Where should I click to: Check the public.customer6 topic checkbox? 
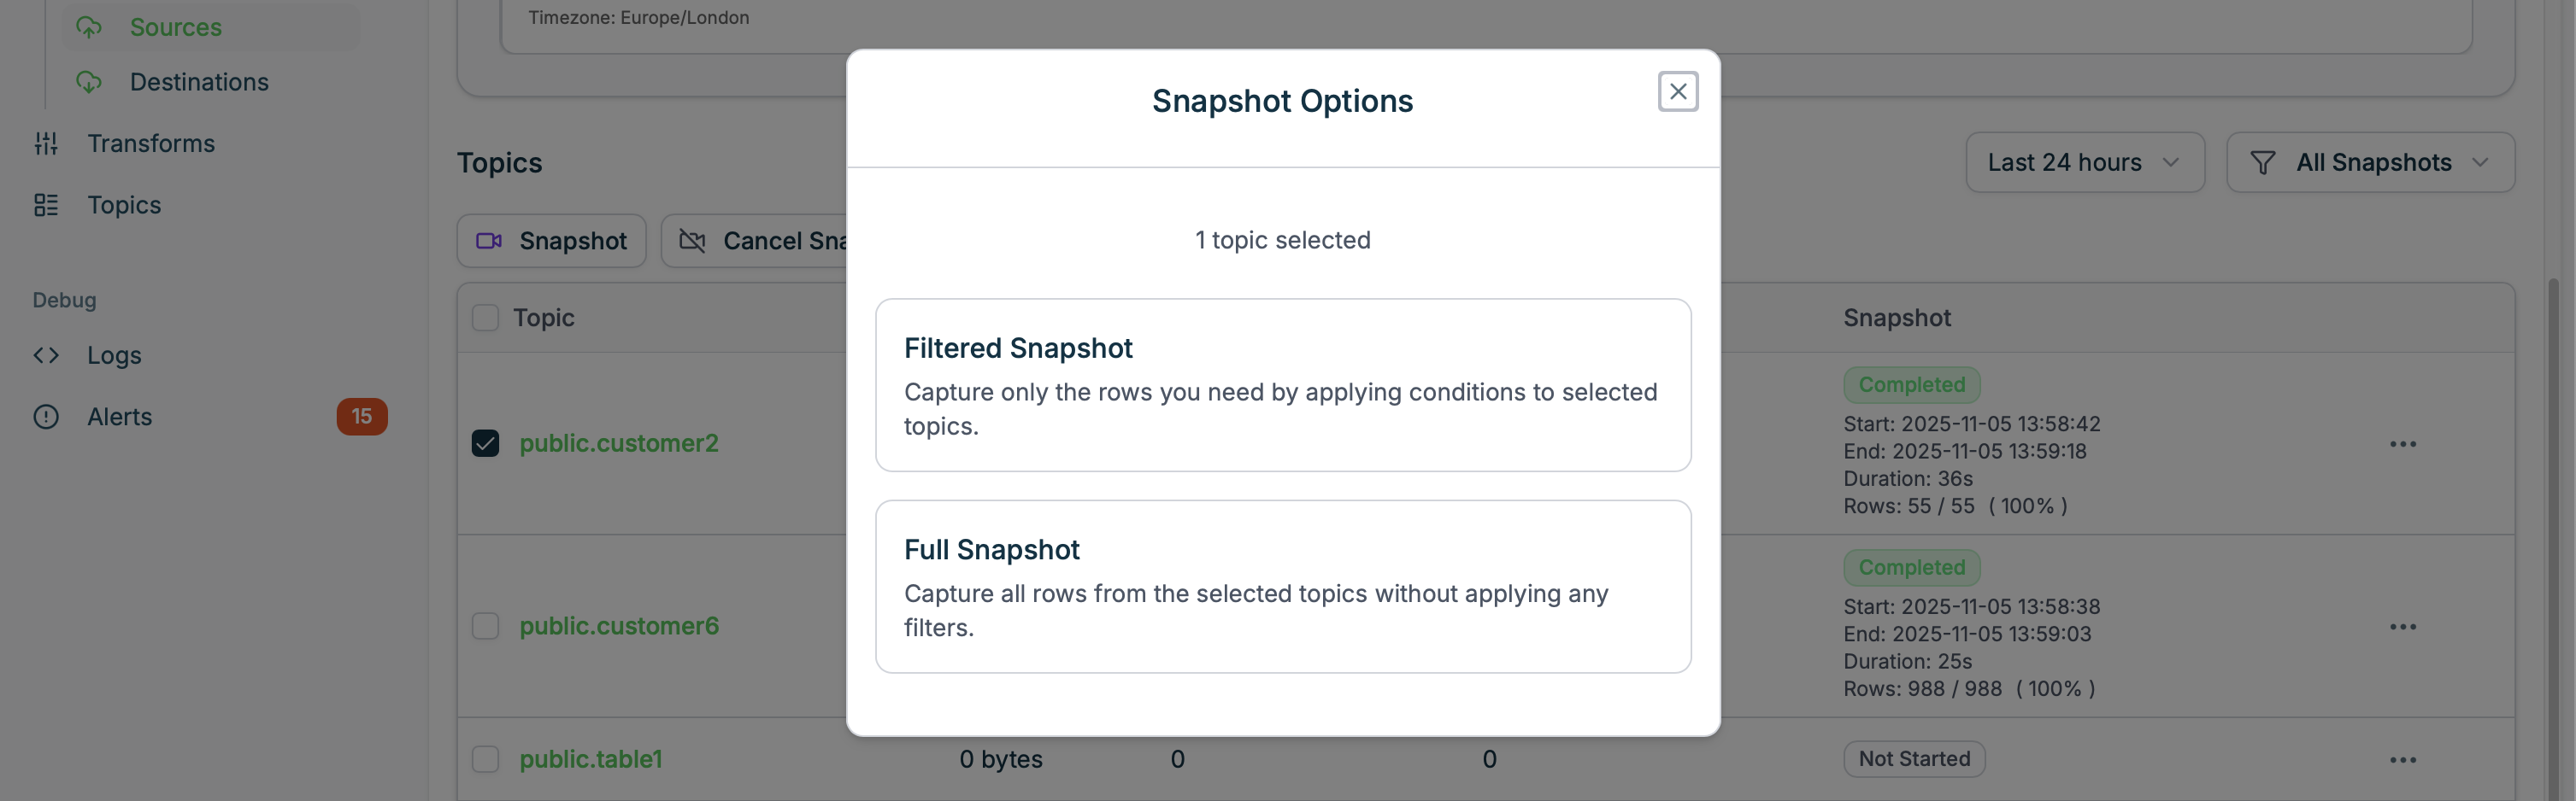click(x=485, y=626)
